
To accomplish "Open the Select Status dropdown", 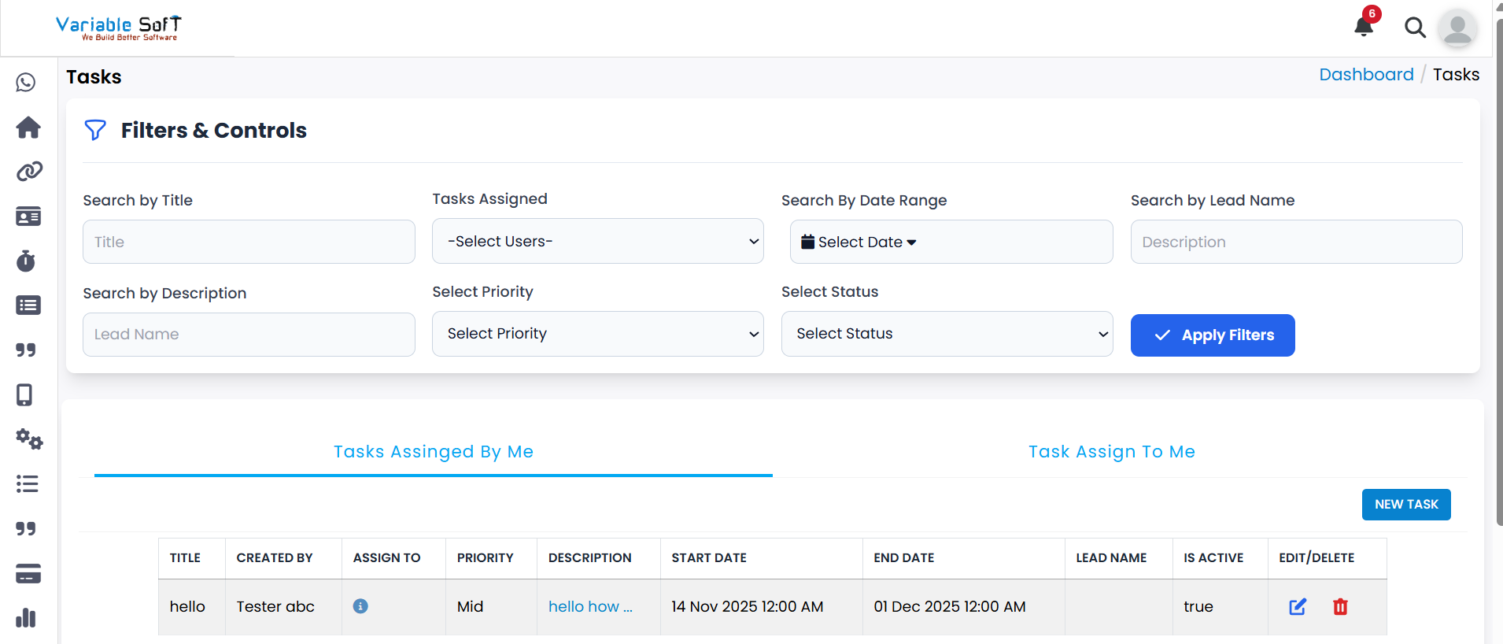I will tap(947, 334).
